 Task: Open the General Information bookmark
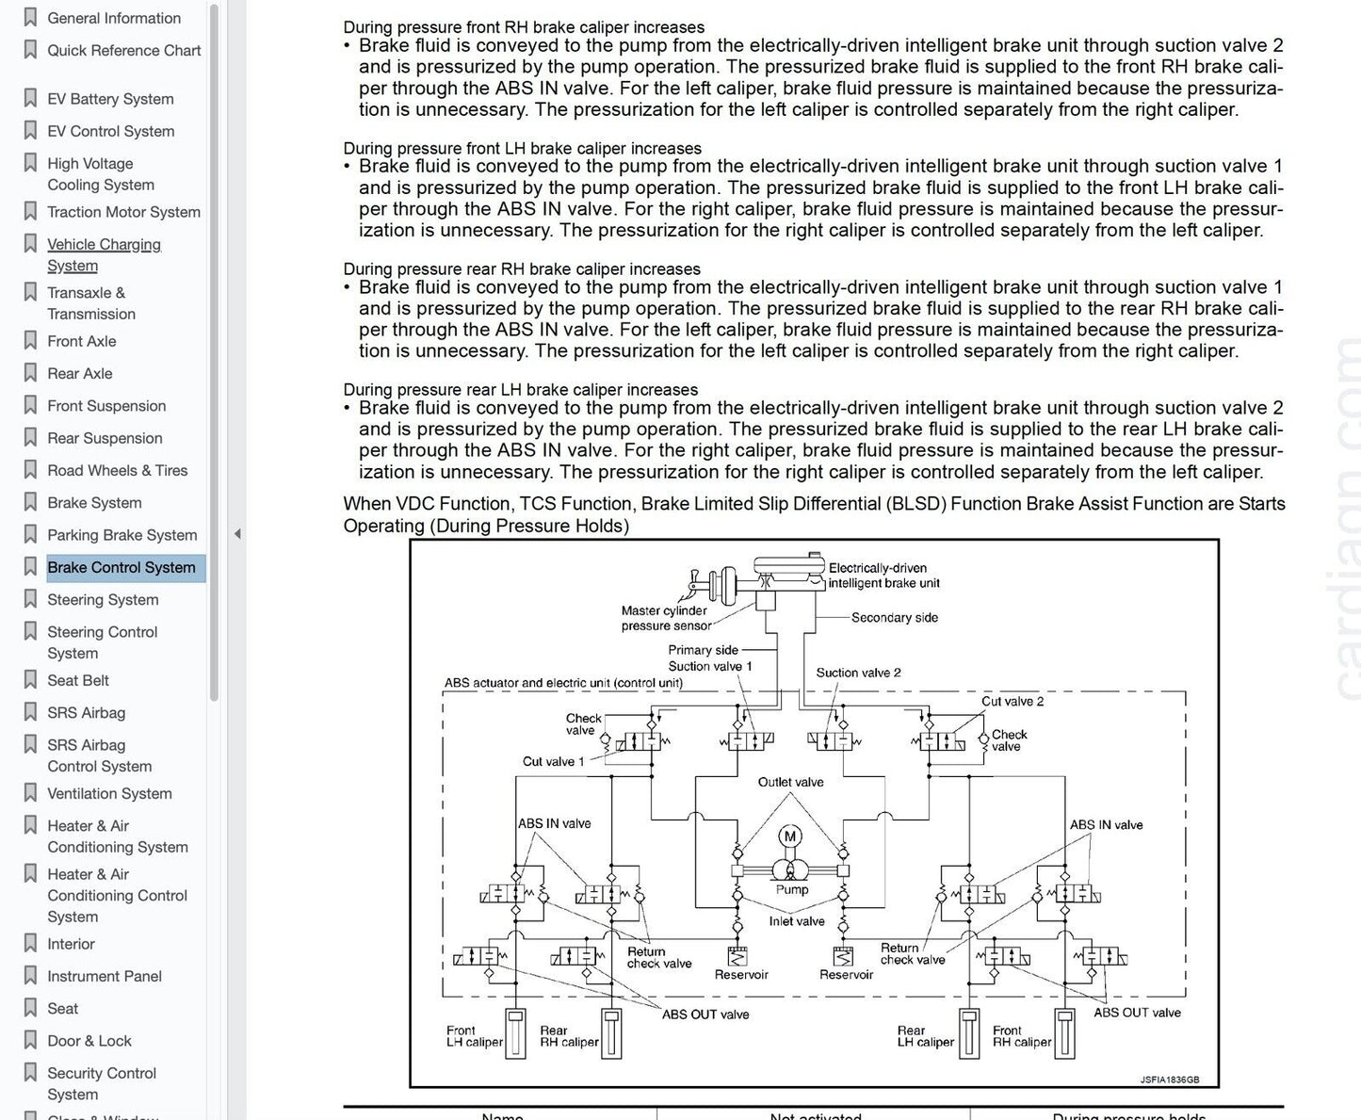114,18
